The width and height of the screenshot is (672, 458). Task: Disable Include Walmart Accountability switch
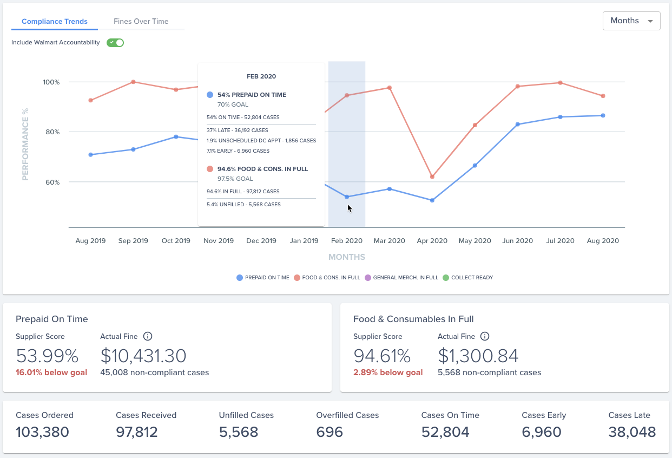[115, 43]
